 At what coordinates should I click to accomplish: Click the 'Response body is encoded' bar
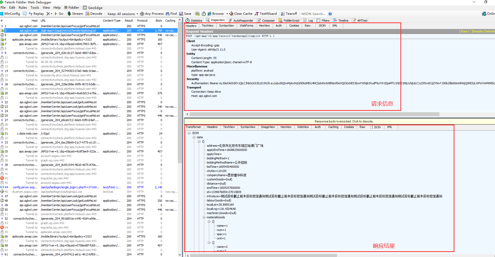(340, 121)
